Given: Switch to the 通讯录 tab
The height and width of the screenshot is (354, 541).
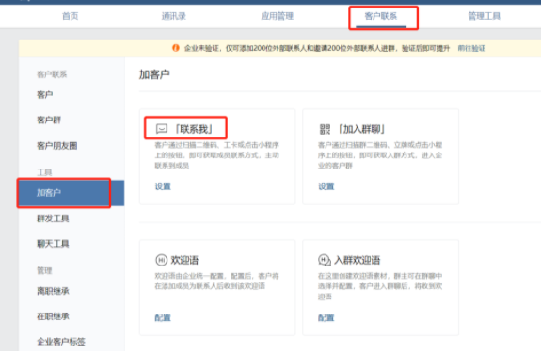Looking at the screenshot, I should click(x=173, y=16).
